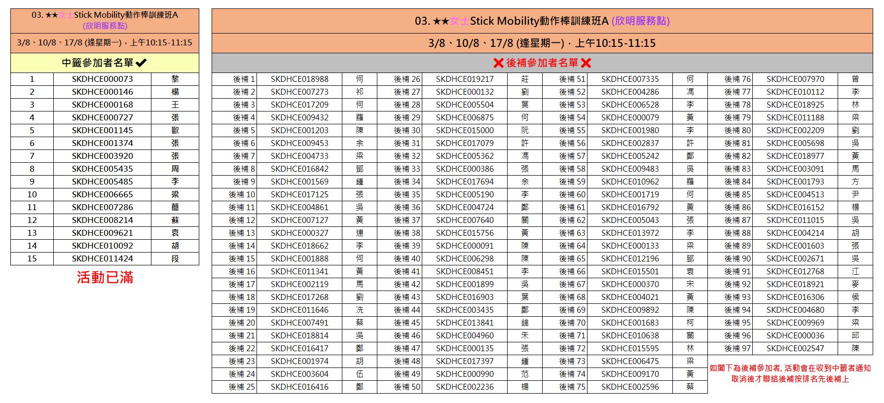The image size is (884, 403).
Task: Select waiting-list ID SKDHCE002547
Action: [x=795, y=348]
